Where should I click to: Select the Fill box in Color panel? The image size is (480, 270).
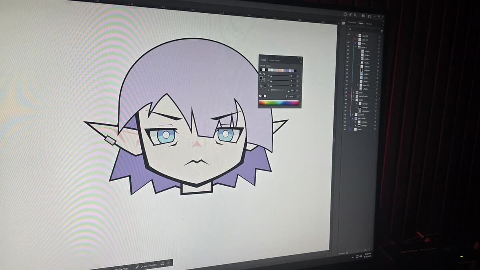(x=261, y=78)
